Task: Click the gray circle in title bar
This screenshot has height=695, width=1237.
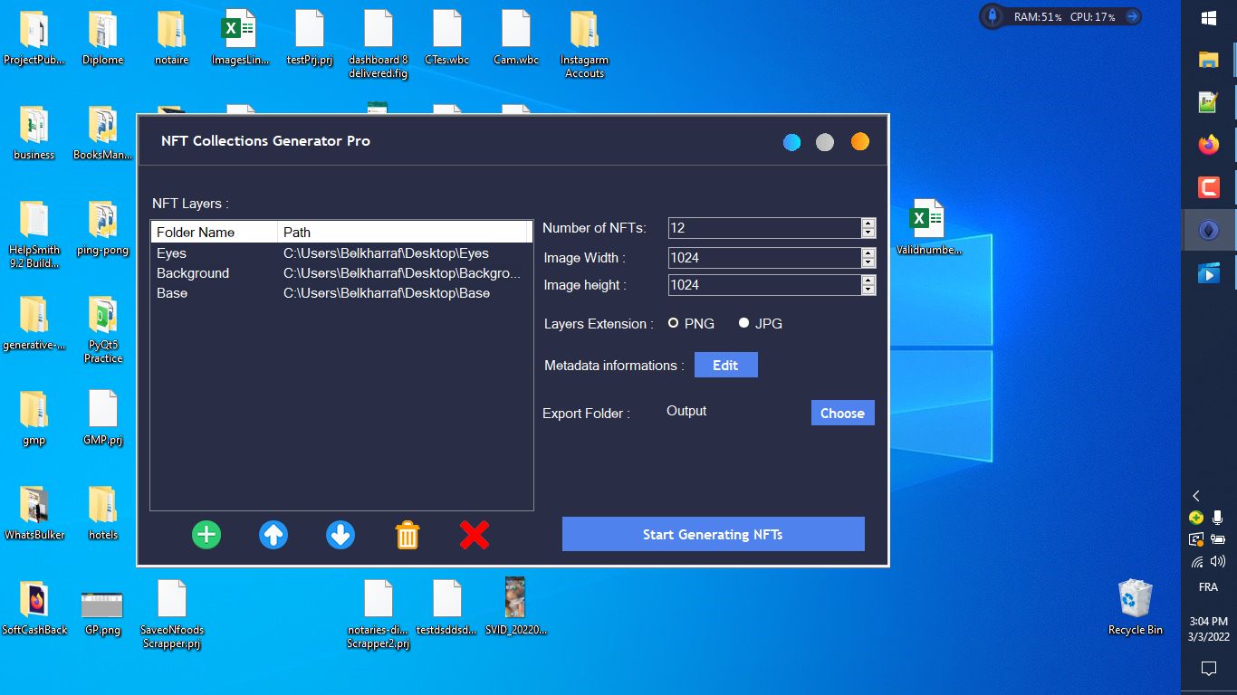Action: coord(825,142)
